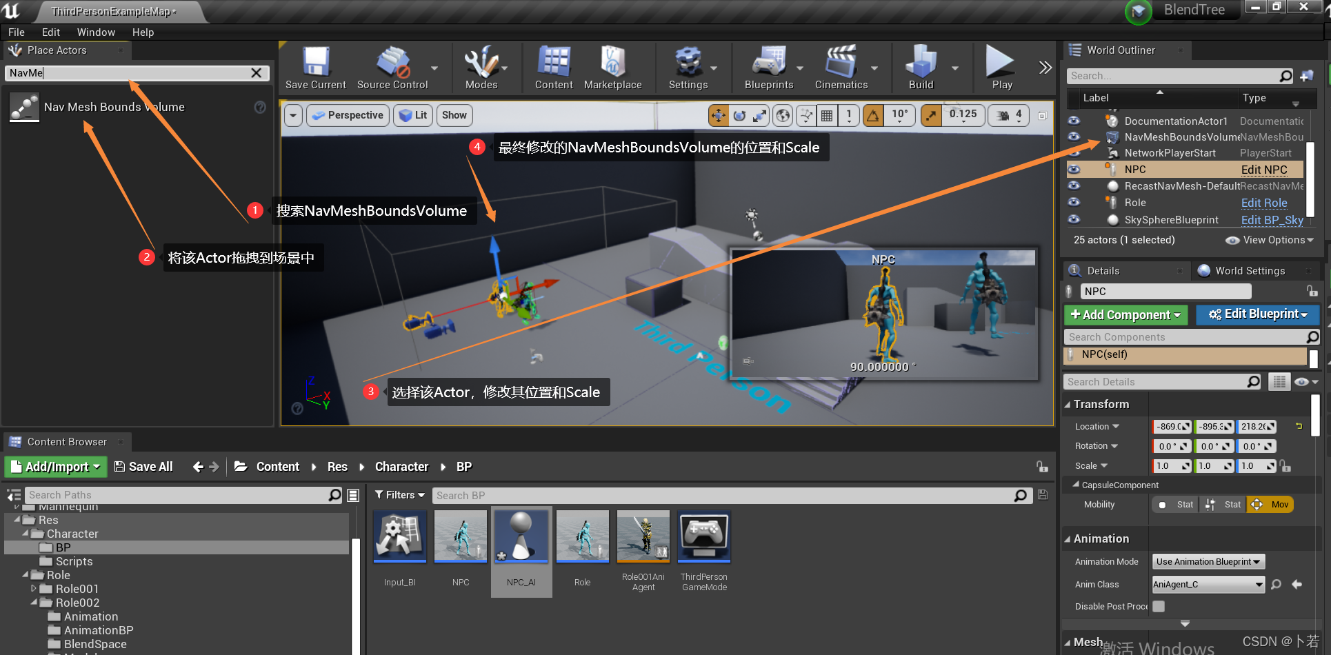Click the Add Component button
This screenshot has height=655, width=1331.
point(1125,314)
